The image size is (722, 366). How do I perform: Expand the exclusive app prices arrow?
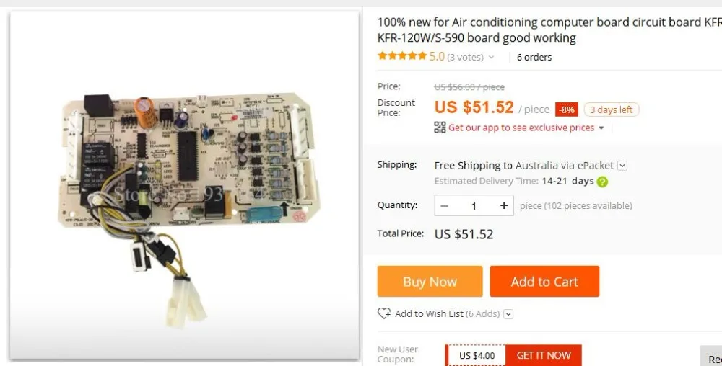click(x=601, y=128)
